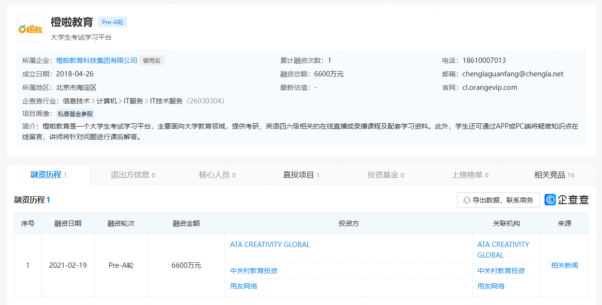Open 中关村教育投资 in 关联机构 column
602x305 pixels.
[501, 271]
